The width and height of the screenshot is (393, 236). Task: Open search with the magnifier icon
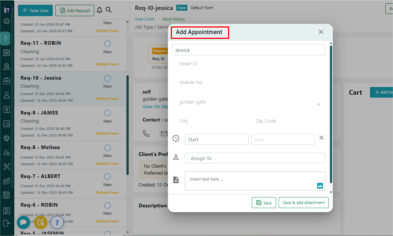click(x=109, y=10)
